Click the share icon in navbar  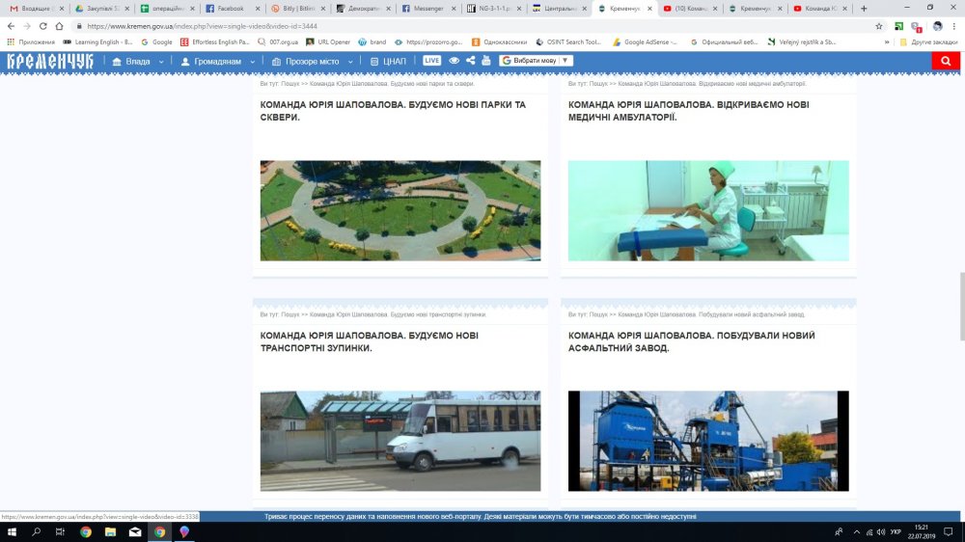pyautogui.click(x=470, y=61)
